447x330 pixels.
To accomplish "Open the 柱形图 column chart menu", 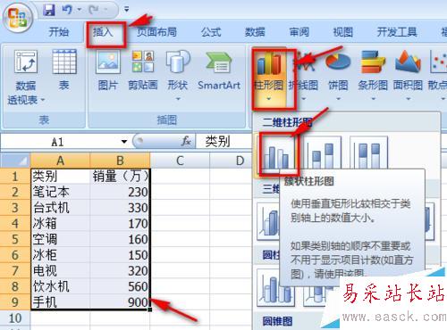I will pos(268,78).
